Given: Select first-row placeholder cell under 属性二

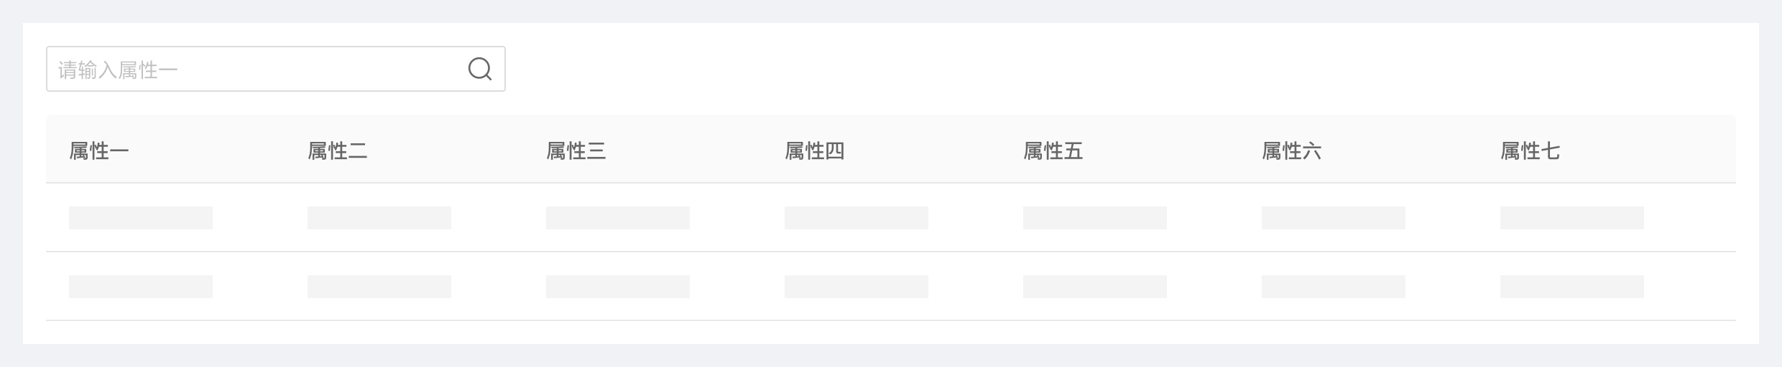Looking at the screenshot, I should [379, 218].
